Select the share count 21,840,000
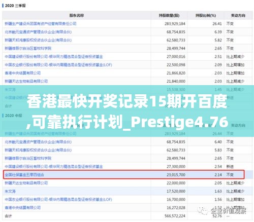The image size is (254, 222). tap(176, 81)
